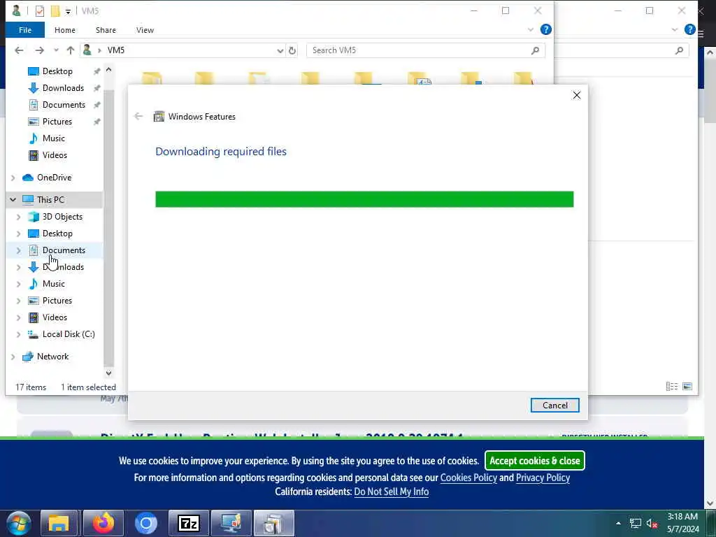Click the navigation pane scroll down arrow
Viewport: 716px width, 537px height.
pyautogui.click(x=108, y=373)
